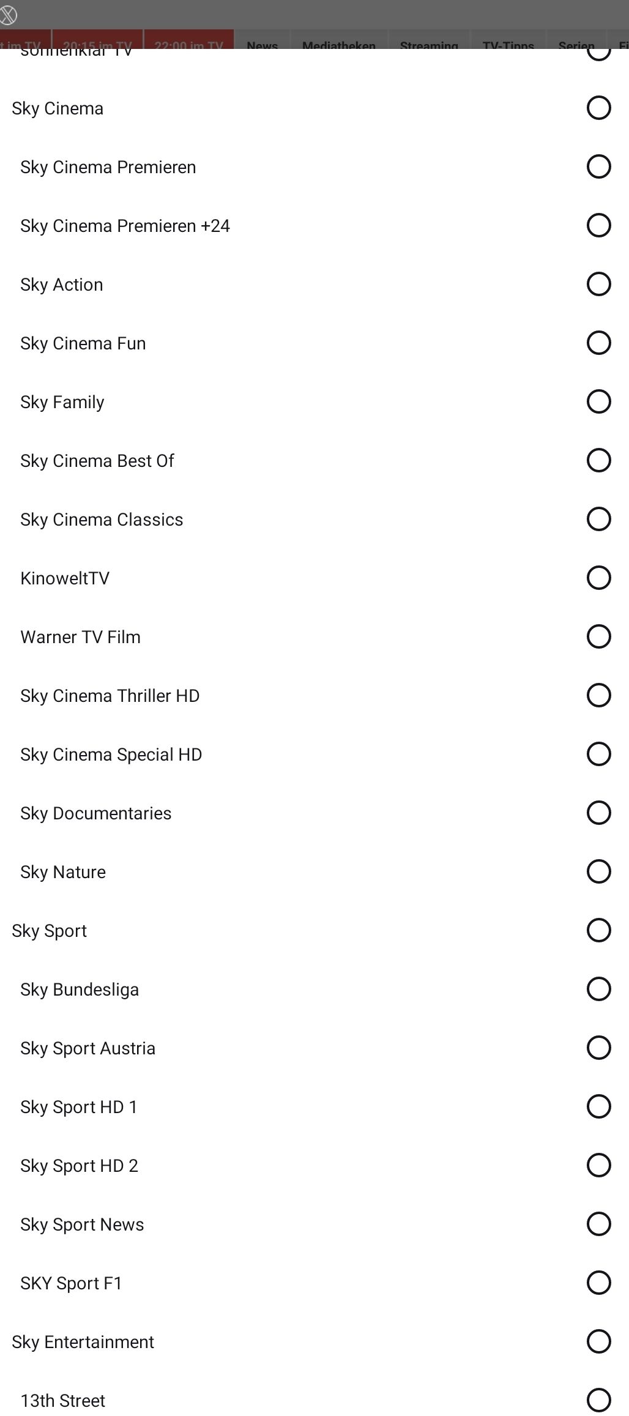Enable the Sky Action channel
629x1416 pixels.
pyautogui.click(x=598, y=284)
